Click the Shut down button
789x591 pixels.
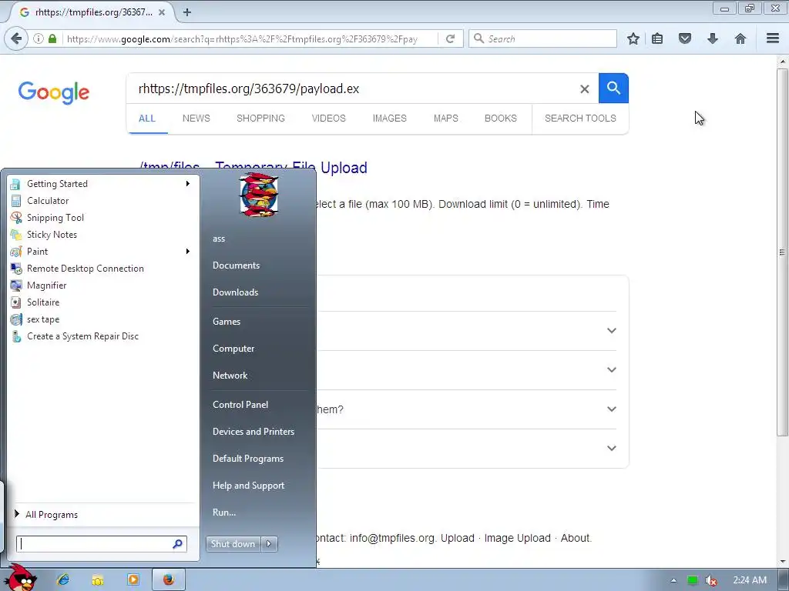coord(233,544)
